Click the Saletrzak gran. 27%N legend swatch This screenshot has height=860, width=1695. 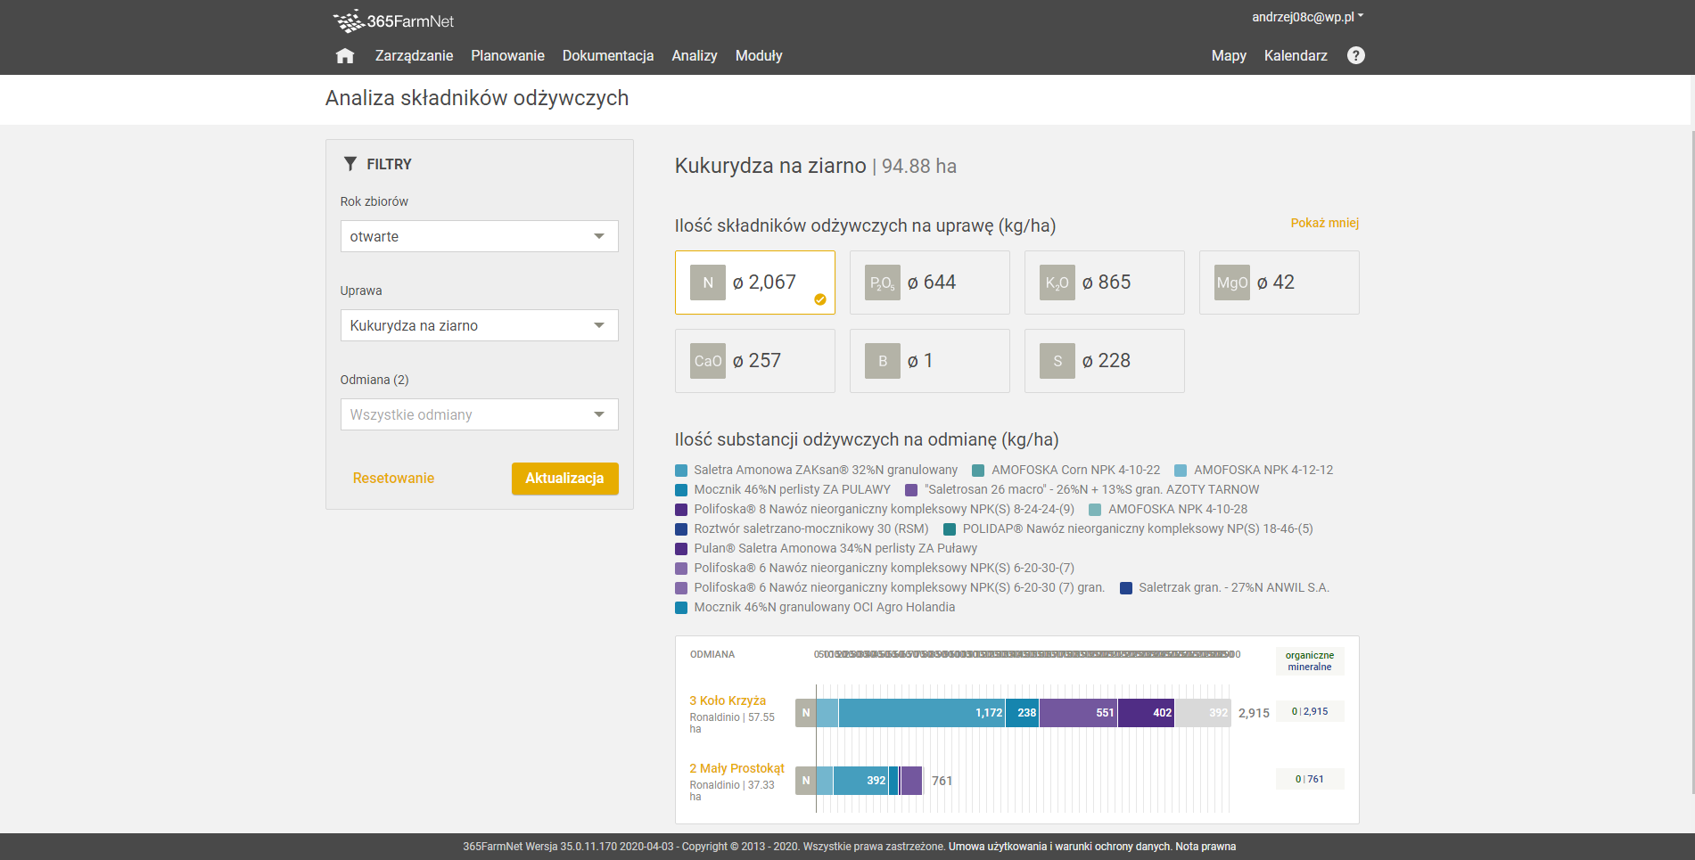1126,588
